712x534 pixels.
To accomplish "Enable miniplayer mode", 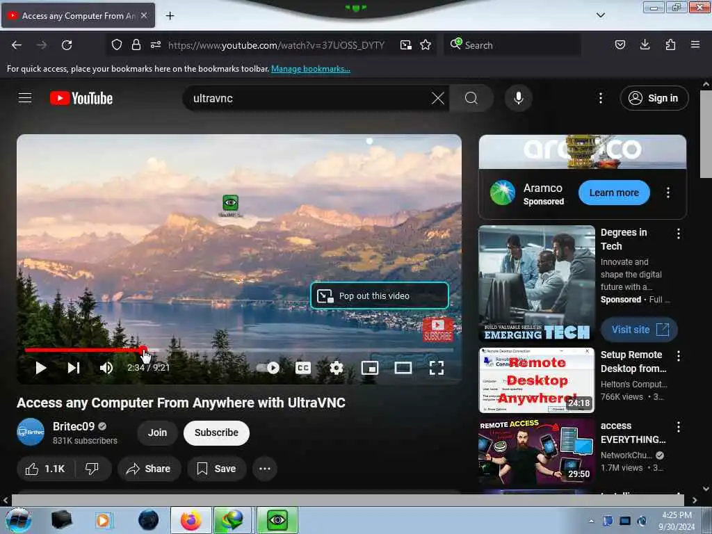I will click(x=370, y=368).
